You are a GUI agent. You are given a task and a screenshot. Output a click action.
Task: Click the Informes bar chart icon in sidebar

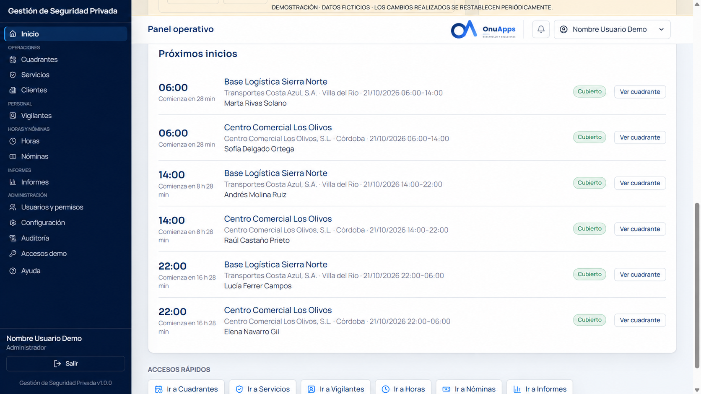[13, 182]
